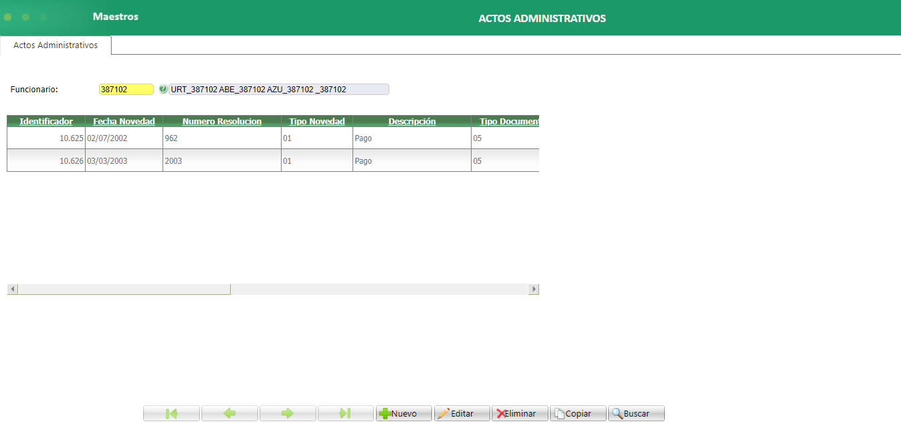Click the horizontal scrollbar right arrow
The image size is (901, 446).
coord(533,289)
